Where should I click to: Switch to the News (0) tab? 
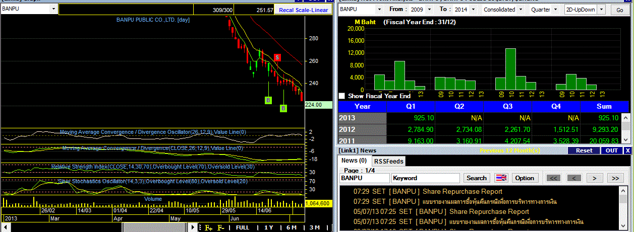click(354, 161)
